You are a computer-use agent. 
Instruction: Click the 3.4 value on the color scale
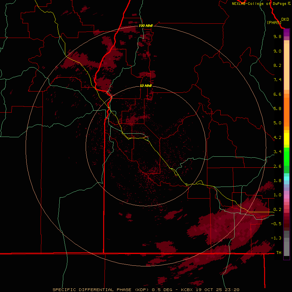click(277, 152)
